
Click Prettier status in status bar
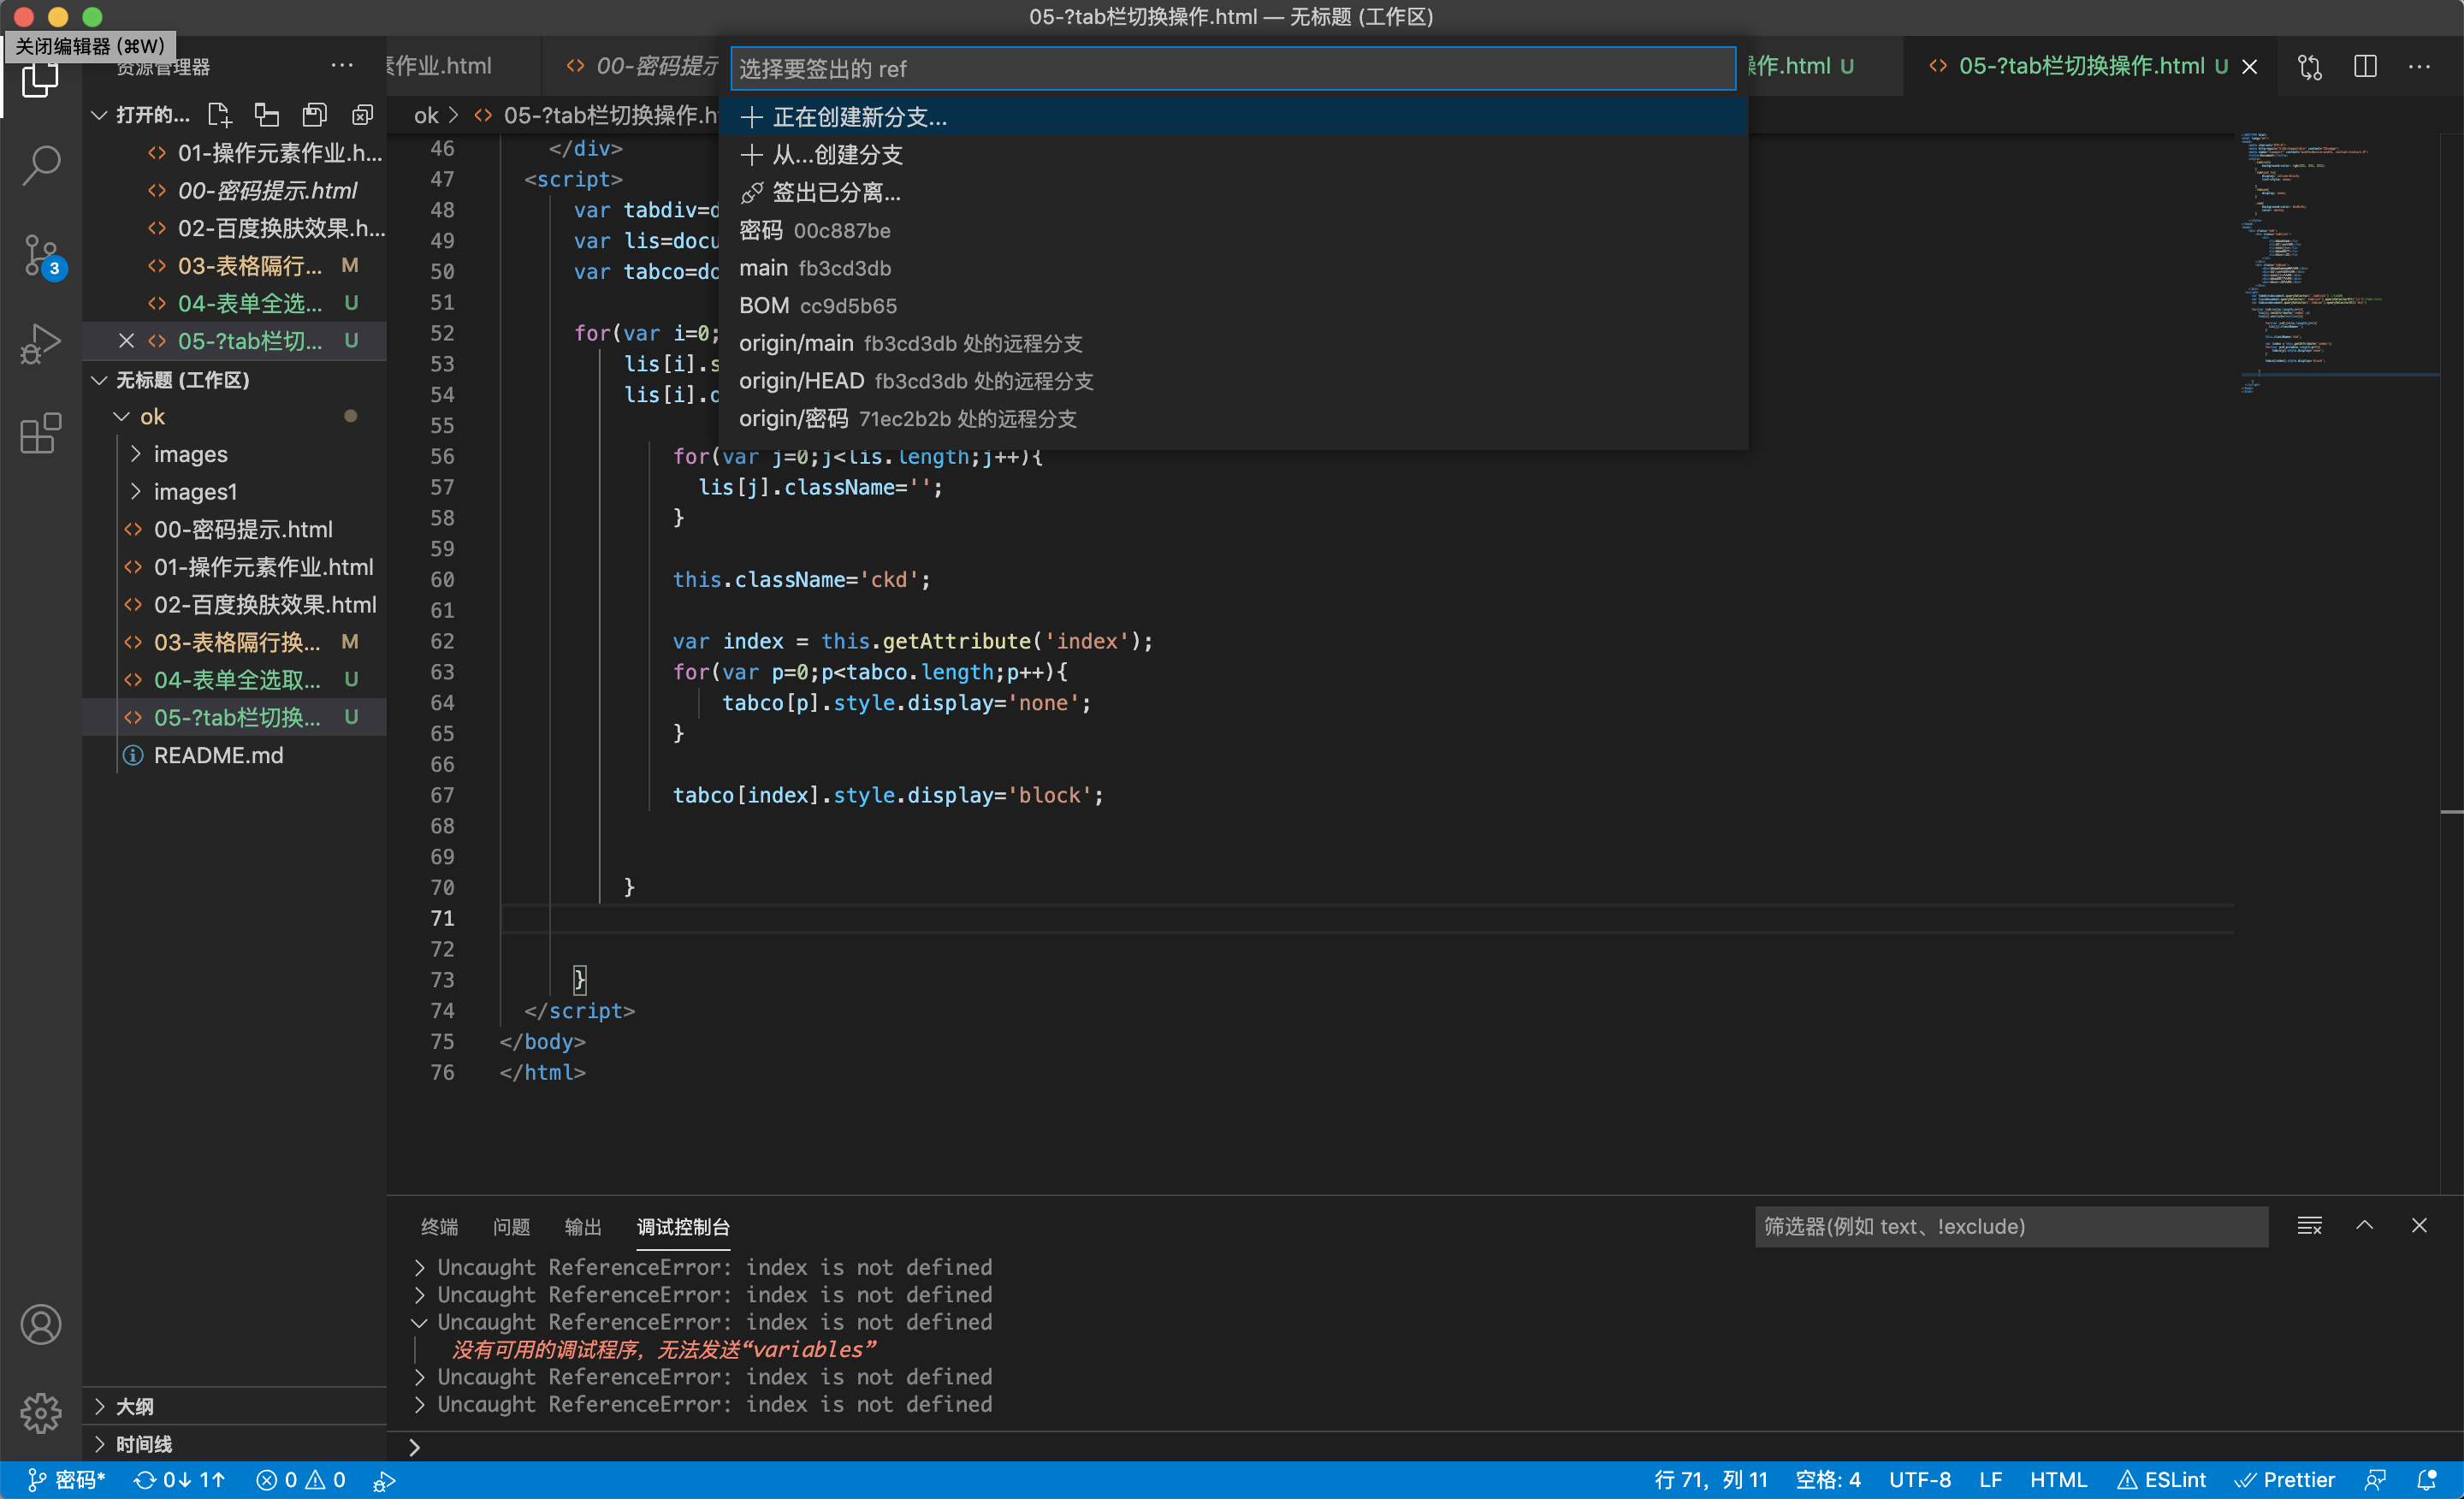tap(2285, 1480)
